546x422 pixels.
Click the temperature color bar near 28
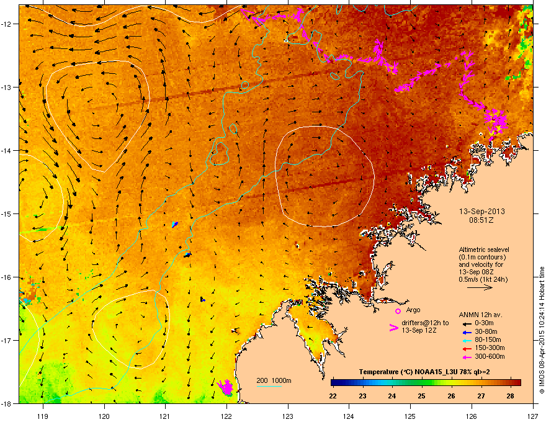pyautogui.click(x=510, y=383)
